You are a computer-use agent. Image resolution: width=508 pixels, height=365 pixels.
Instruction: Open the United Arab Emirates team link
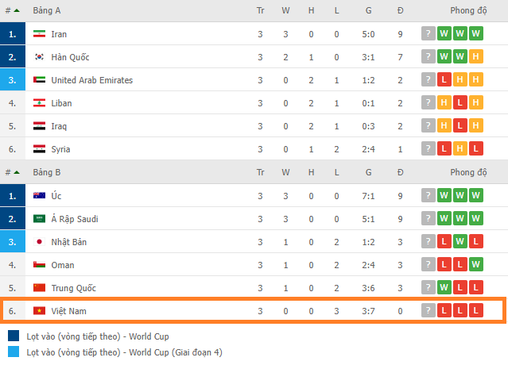coord(92,80)
